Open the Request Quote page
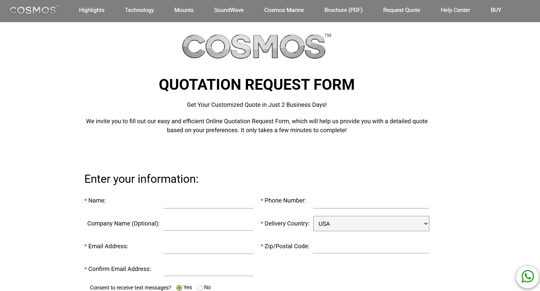Screen dimensions: 540x291 (401, 10)
